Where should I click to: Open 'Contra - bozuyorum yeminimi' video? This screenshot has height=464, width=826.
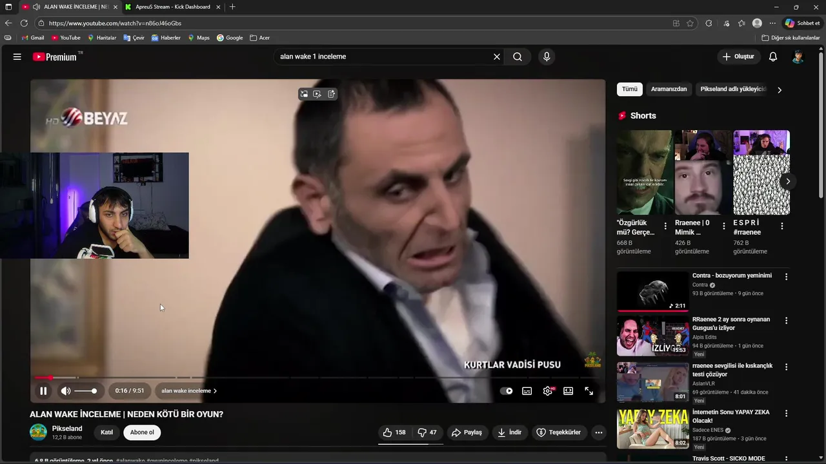pyautogui.click(x=732, y=275)
